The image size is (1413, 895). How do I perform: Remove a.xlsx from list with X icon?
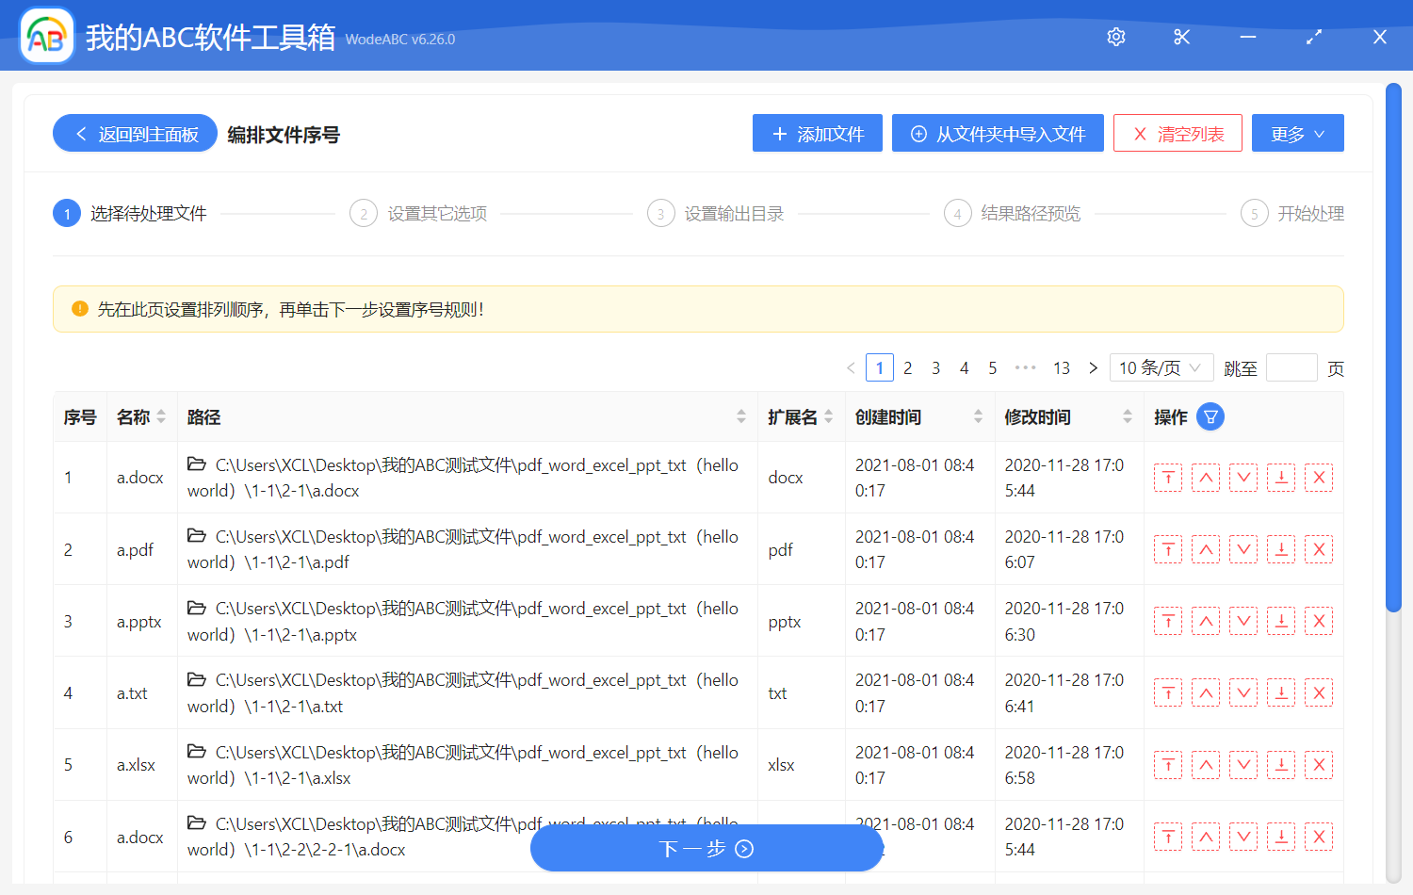point(1319,764)
